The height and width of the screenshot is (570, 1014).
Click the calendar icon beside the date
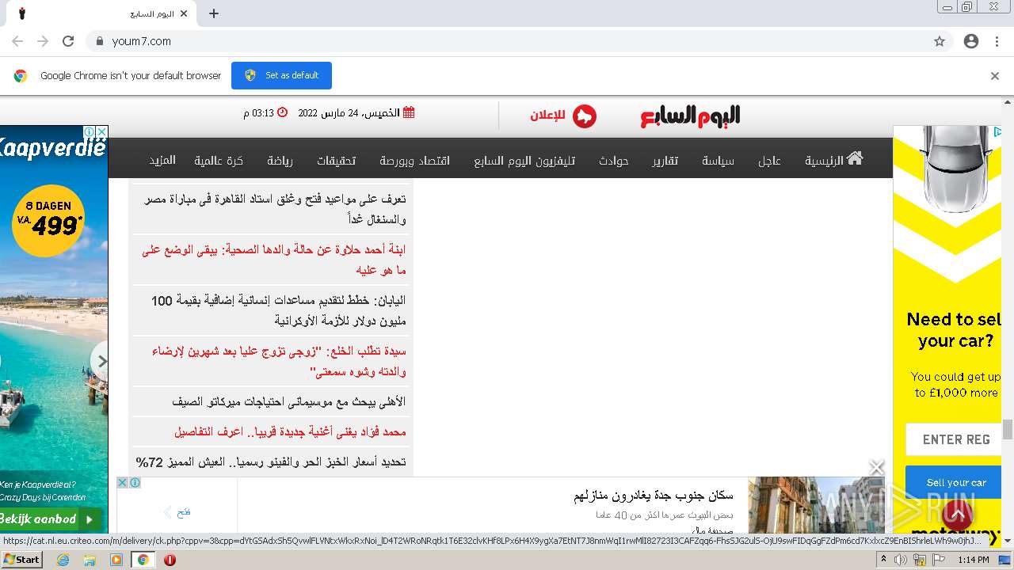click(409, 112)
